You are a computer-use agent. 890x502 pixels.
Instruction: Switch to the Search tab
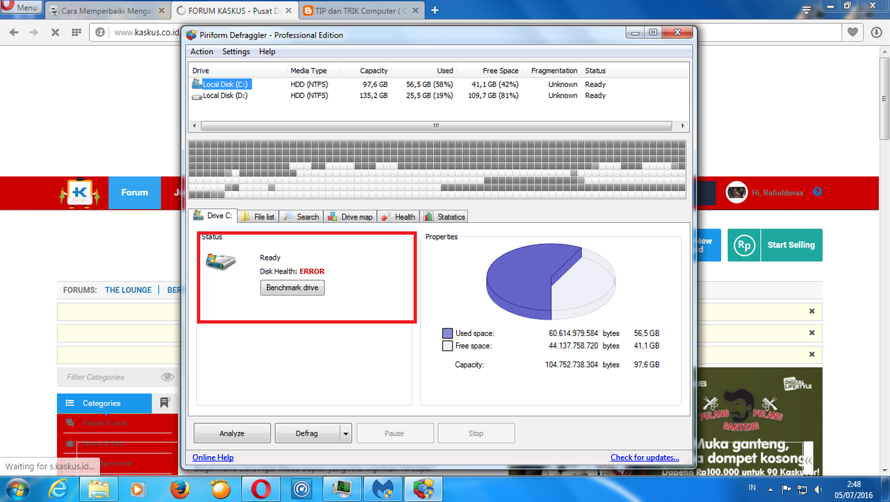coord(301,217)
